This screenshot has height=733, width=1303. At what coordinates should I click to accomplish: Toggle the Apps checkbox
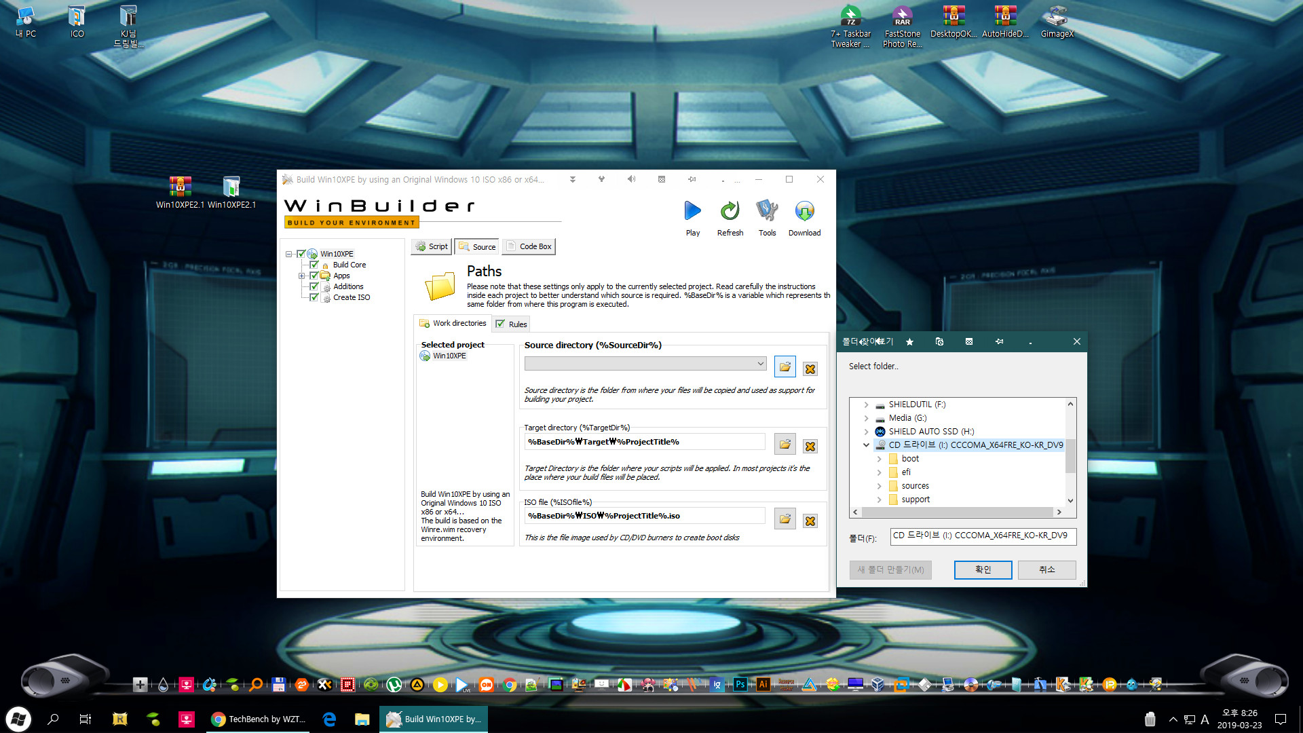[x=314, y=276]
